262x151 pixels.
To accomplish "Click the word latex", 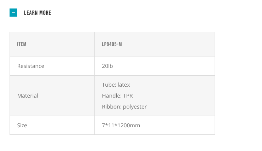I will click(x=124, y=85).
